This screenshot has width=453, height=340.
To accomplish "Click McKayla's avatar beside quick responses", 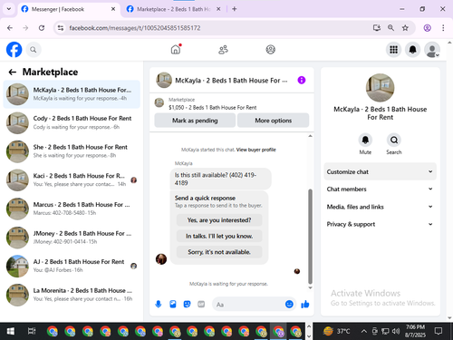I will [x=161, y=259].
